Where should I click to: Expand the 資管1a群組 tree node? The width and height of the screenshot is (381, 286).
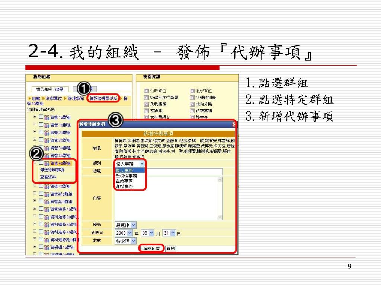[35, 117]
